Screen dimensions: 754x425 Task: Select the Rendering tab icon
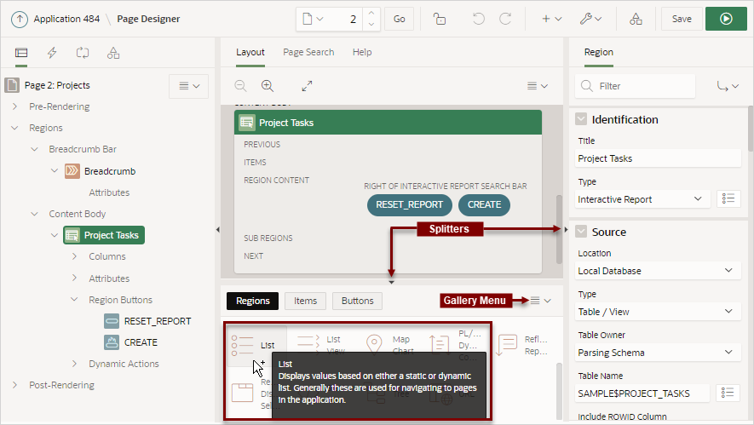pos(21,53)
